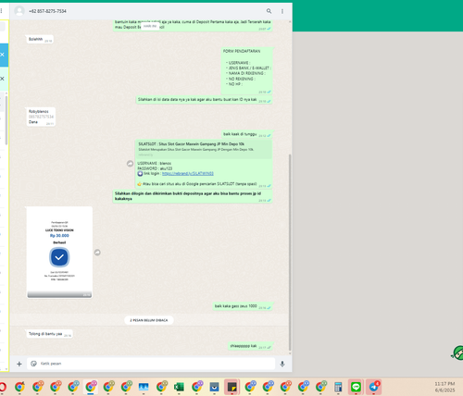This screenshot has height=396, width=463.
Task: Click the '2 PESAN BELUM DIBACA' unread marker
Action: click(149, 320)
